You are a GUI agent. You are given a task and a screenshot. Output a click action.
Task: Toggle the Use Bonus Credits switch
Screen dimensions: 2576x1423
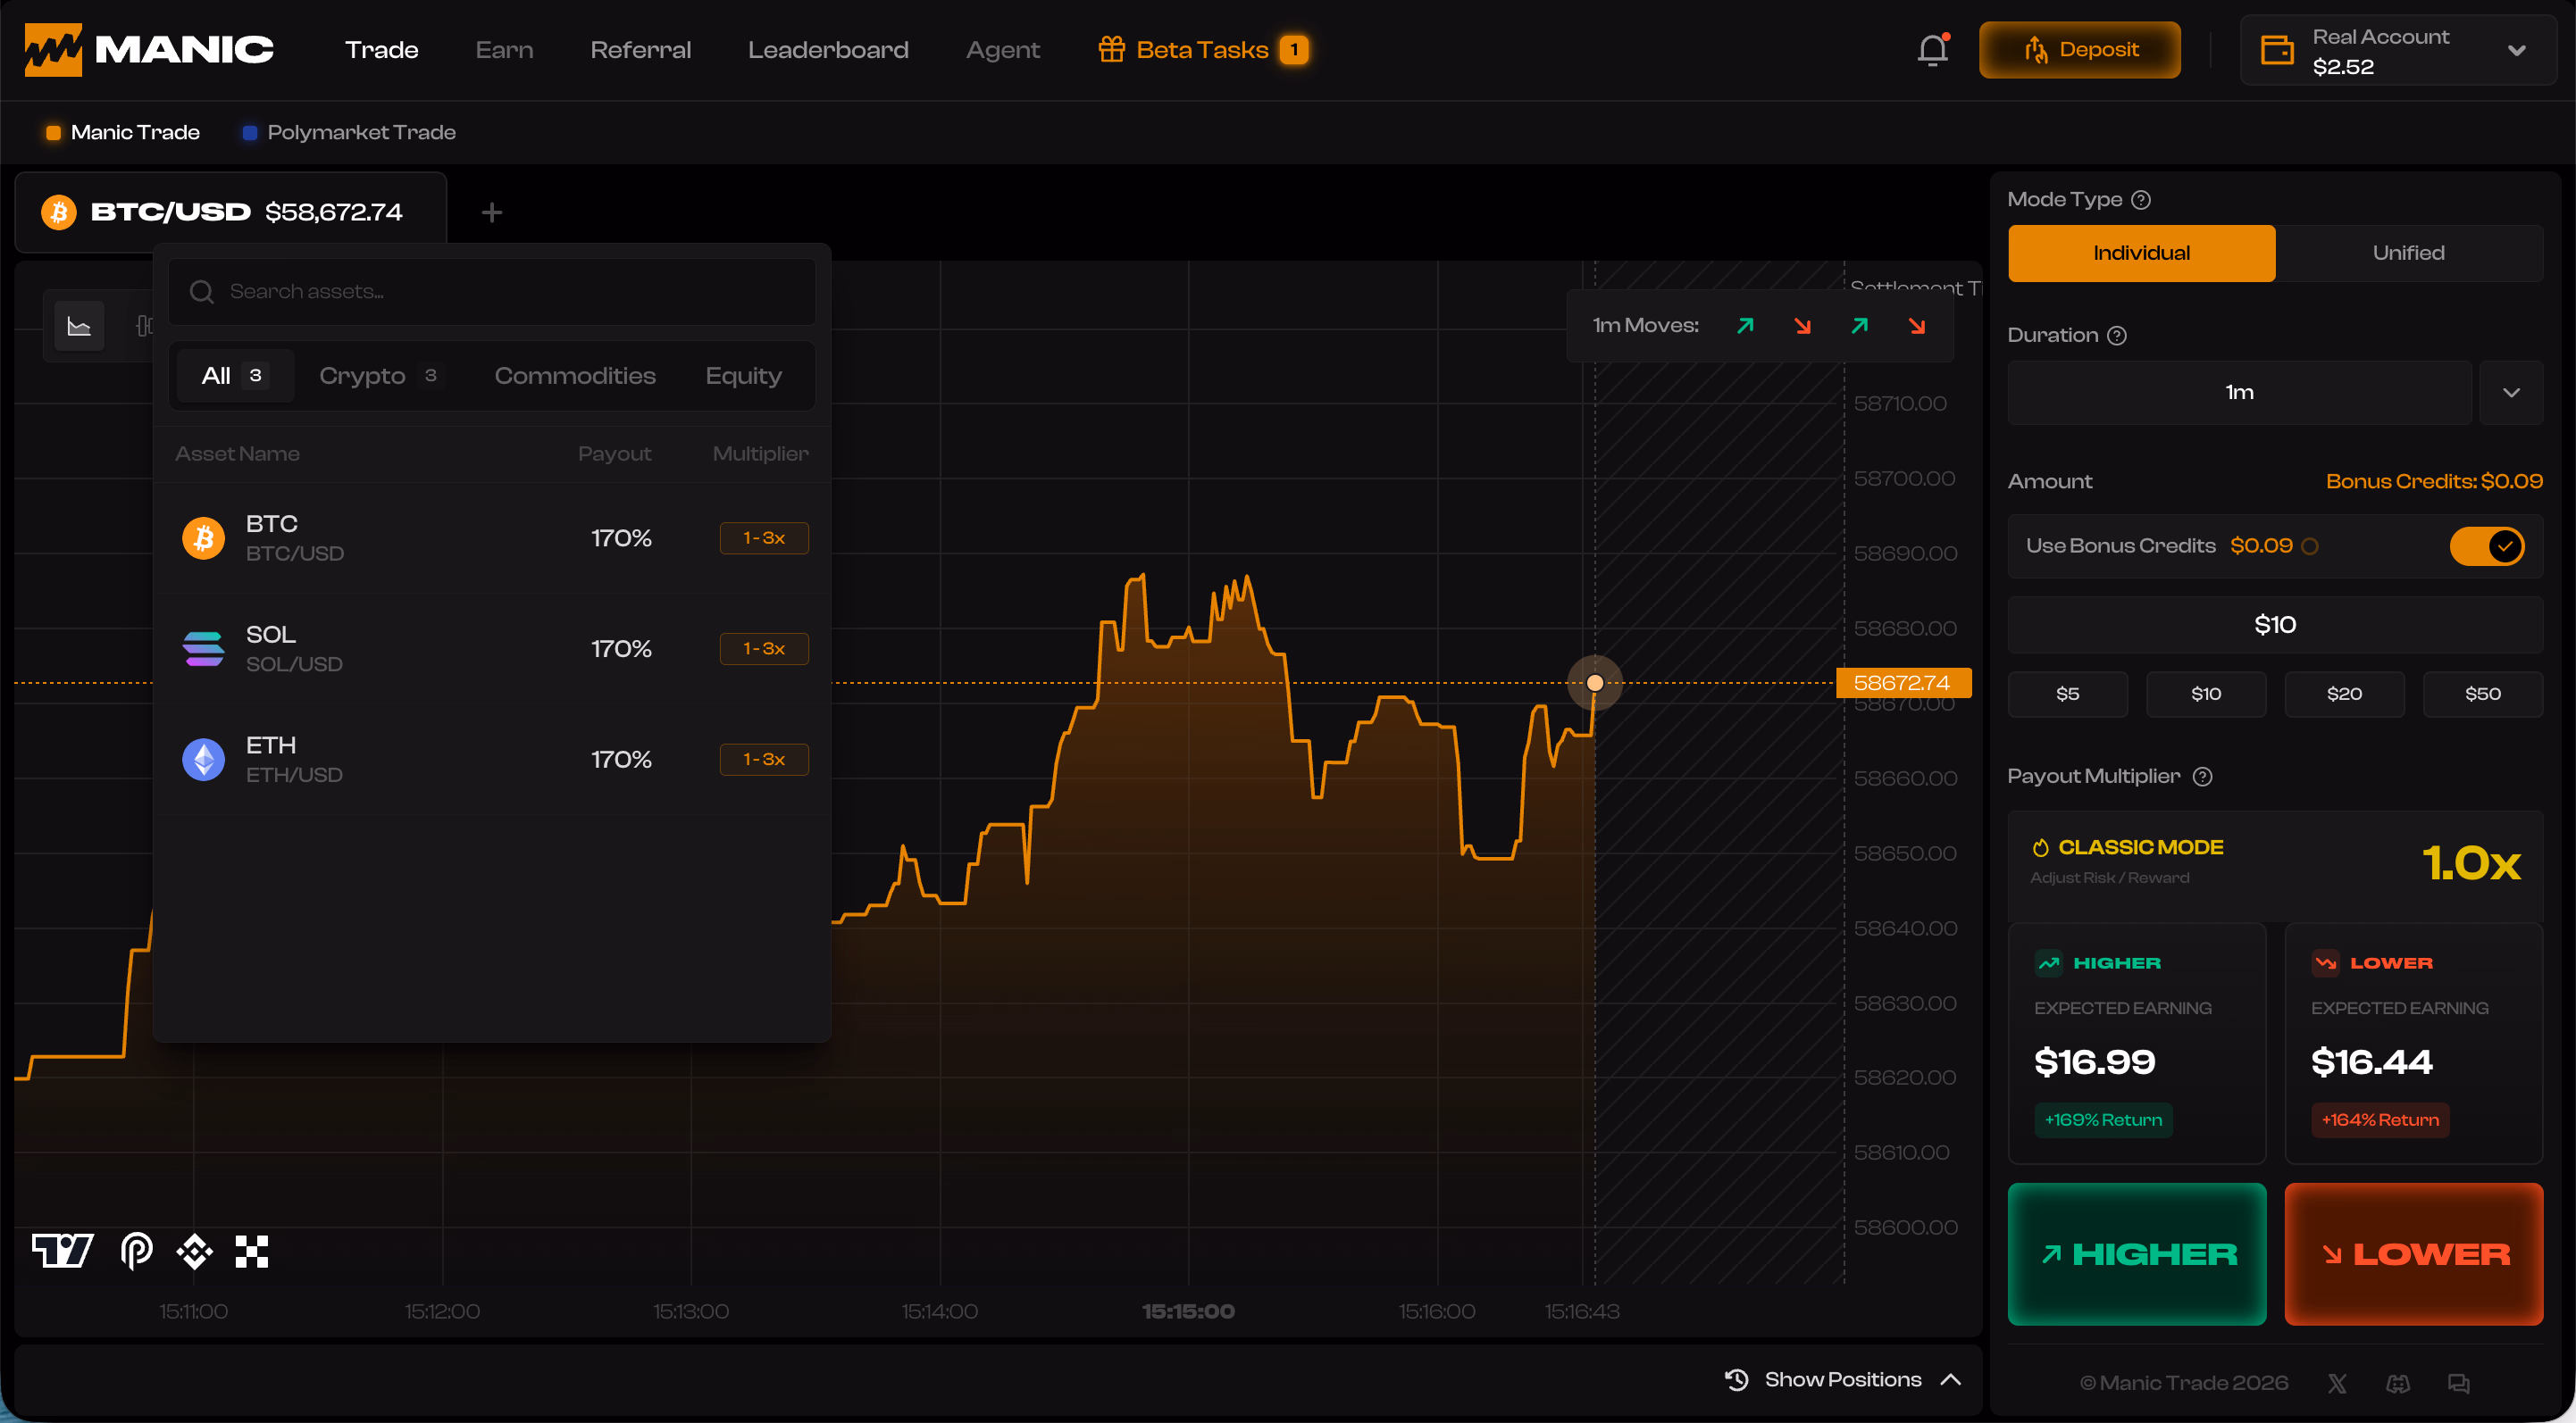point(2486,545)
